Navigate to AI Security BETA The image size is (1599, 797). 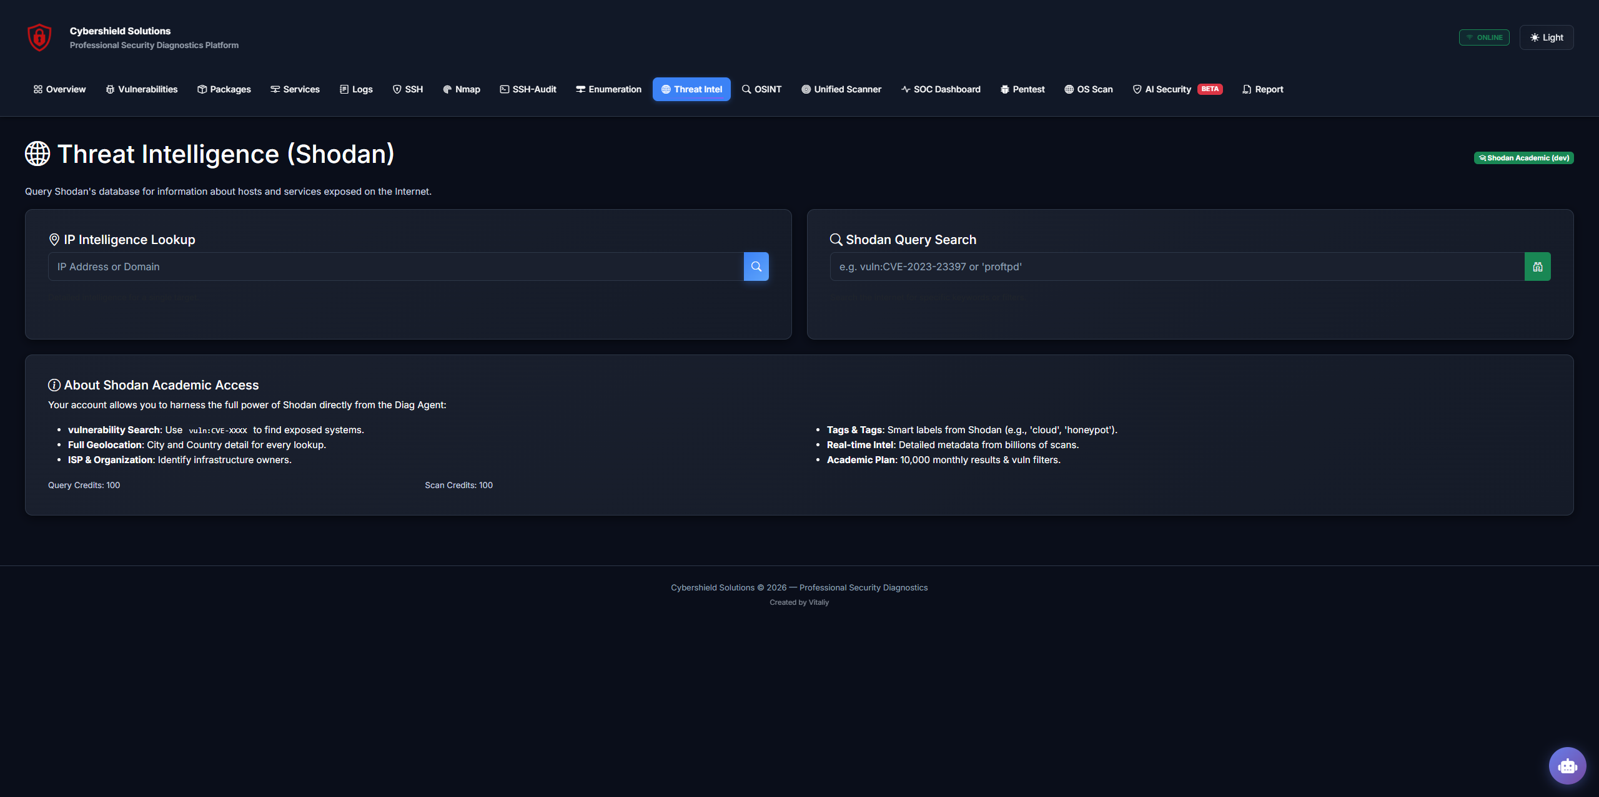pyautogui.click(x=1176, y=89)
